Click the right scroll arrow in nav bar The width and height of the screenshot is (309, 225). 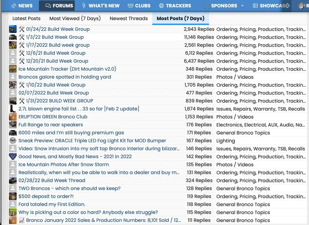point(288,5)
